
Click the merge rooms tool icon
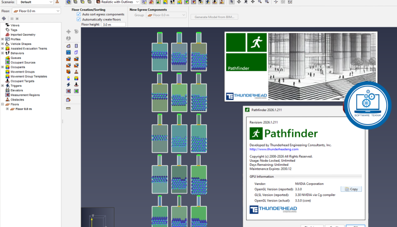[69, 100]
